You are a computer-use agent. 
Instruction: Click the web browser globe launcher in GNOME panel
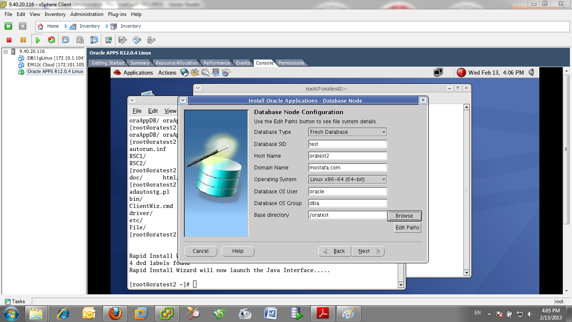[x=184, y=73]
